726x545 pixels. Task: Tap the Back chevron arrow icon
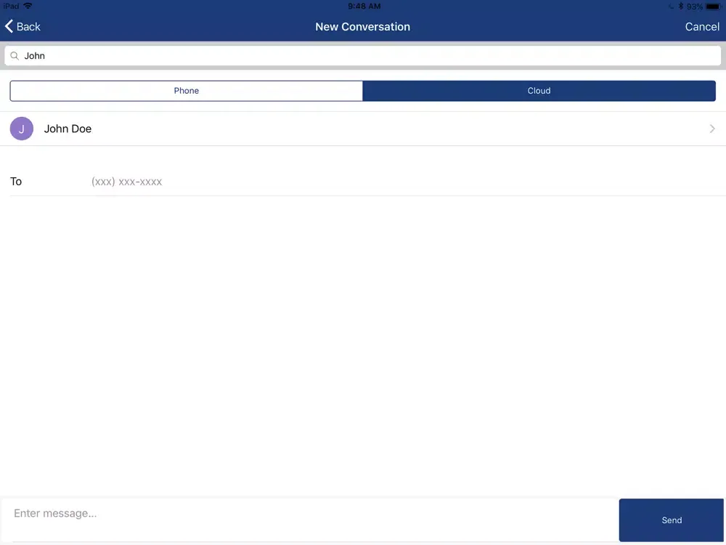pos(9,27)
